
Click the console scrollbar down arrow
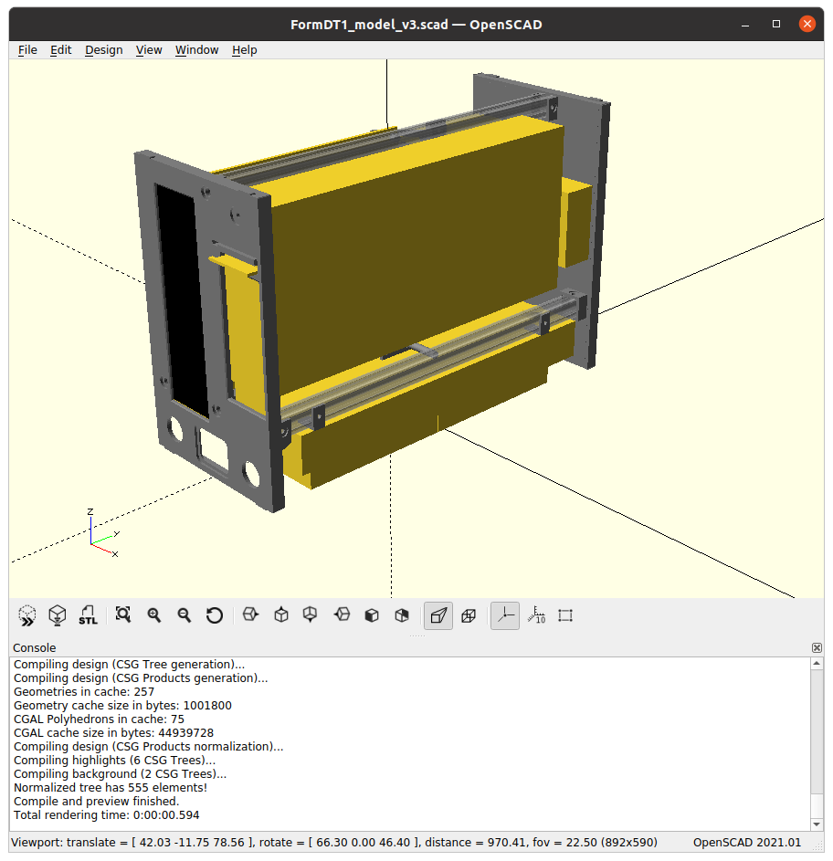[817, 824]
